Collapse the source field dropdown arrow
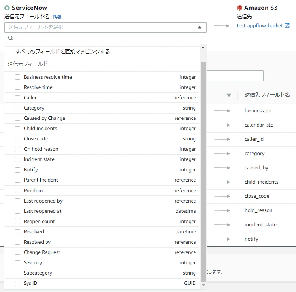This screenshot has width=296, height=292. 199,27
